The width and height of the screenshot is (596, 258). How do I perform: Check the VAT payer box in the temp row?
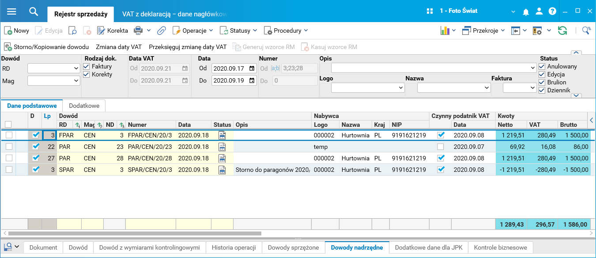click(441, 147)
